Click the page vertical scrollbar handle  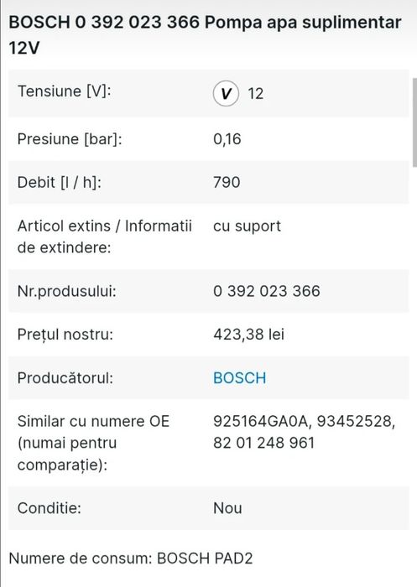tap(414, 122)
